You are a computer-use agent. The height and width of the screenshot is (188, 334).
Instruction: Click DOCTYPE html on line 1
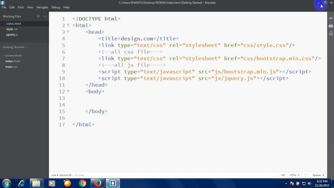96,19
